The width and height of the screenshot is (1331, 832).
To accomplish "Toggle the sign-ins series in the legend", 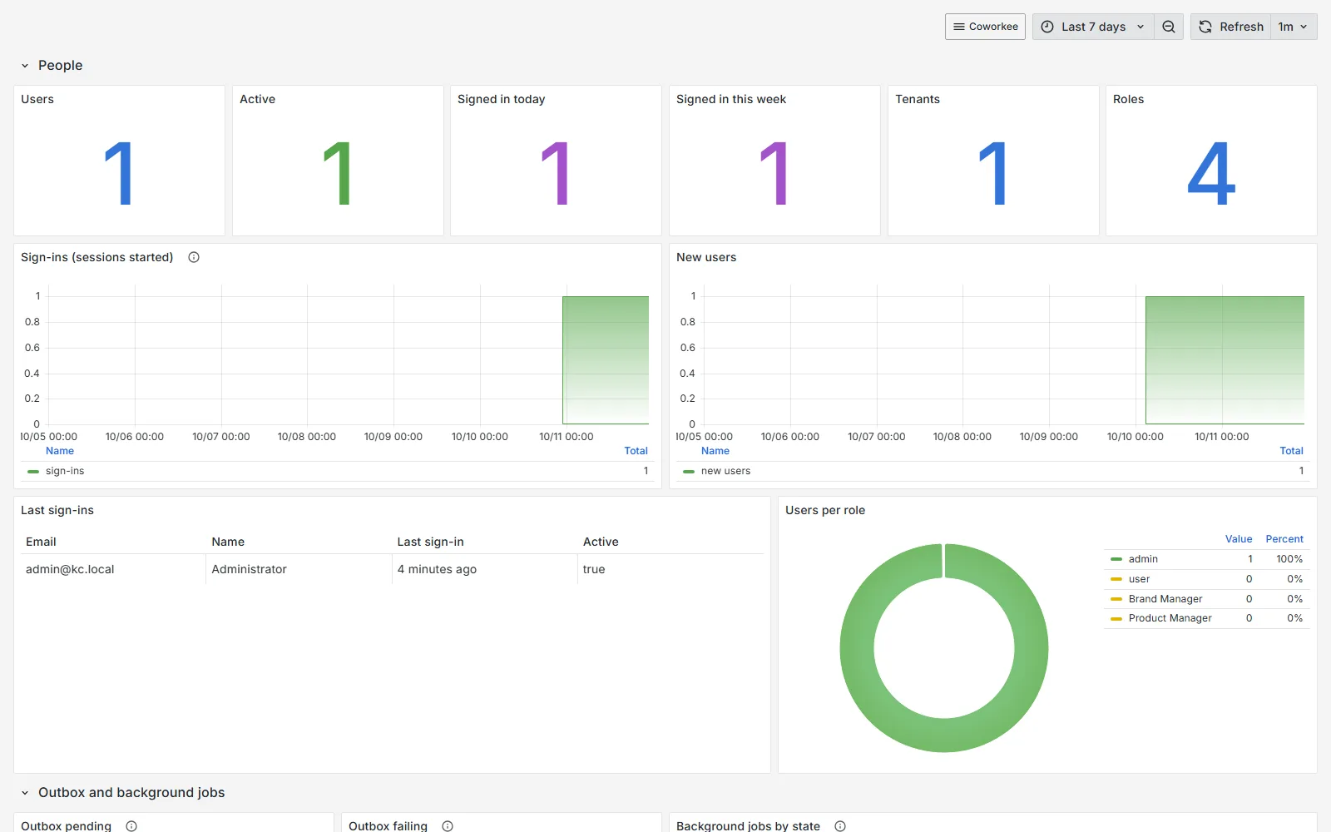I will [65, 471].
